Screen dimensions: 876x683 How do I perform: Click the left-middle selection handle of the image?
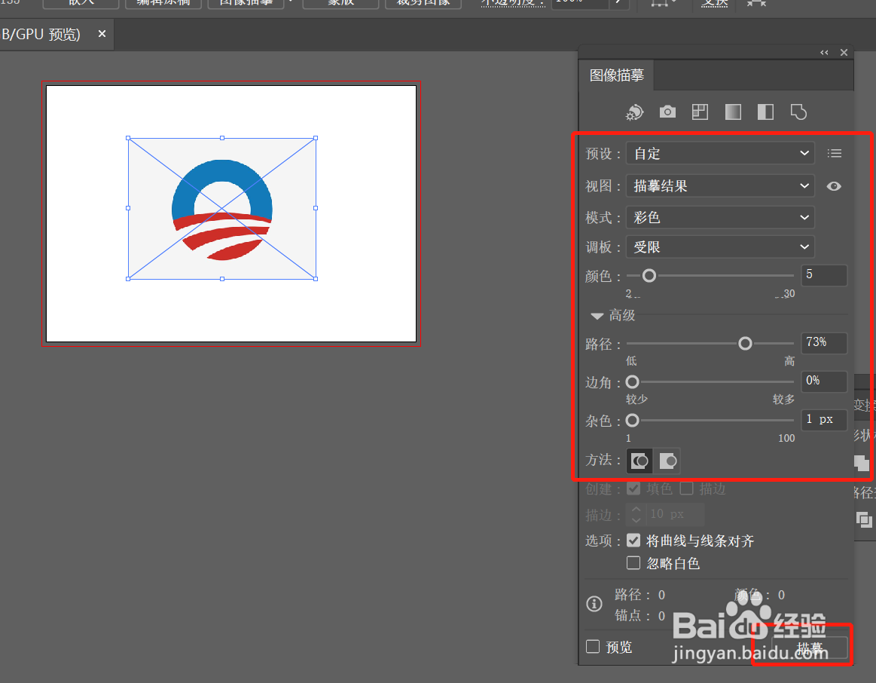pyautogui.click(x=128, y=208)
